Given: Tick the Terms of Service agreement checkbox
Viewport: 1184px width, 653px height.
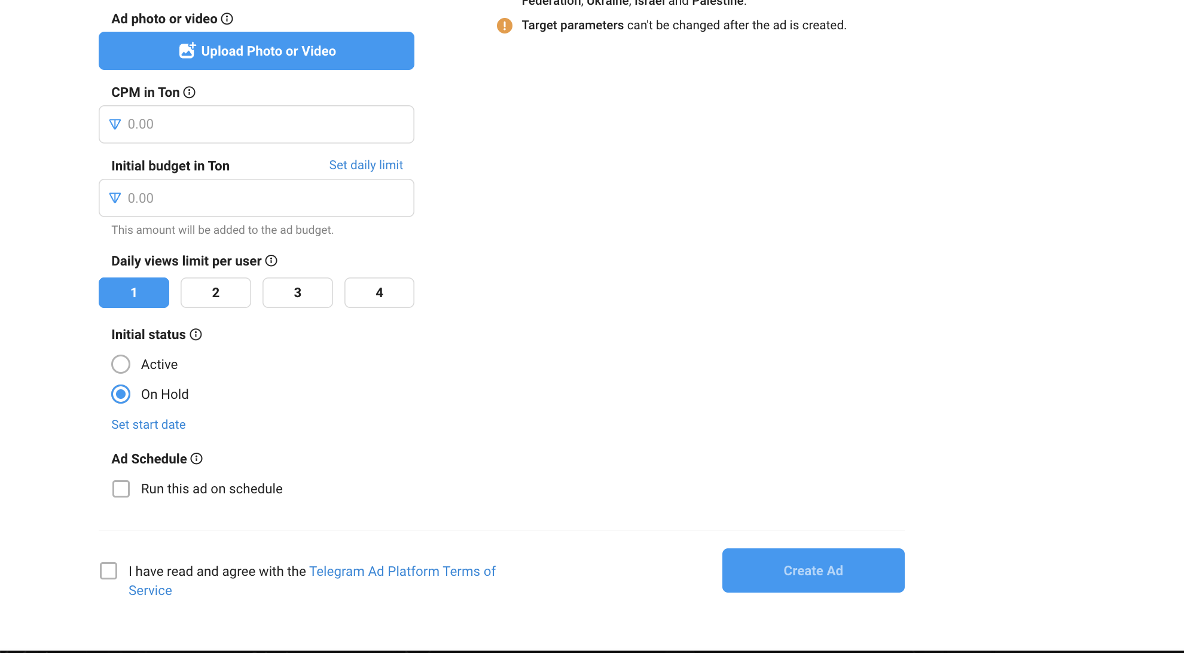Looking at the screenshot, I should (109, 571).
